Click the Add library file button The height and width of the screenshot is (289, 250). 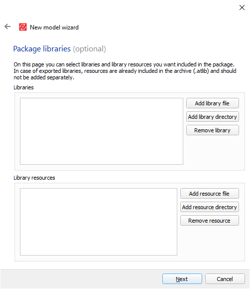213,103
